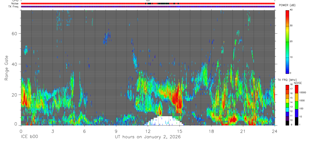Click the red 18 MHz segment of TX FRQ bar
Viewport: 309px width, 142px height.
coord(287,87)
